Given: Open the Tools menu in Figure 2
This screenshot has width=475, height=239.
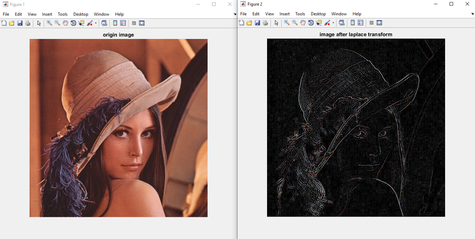Looking at the screenshot, I should 300,14.
